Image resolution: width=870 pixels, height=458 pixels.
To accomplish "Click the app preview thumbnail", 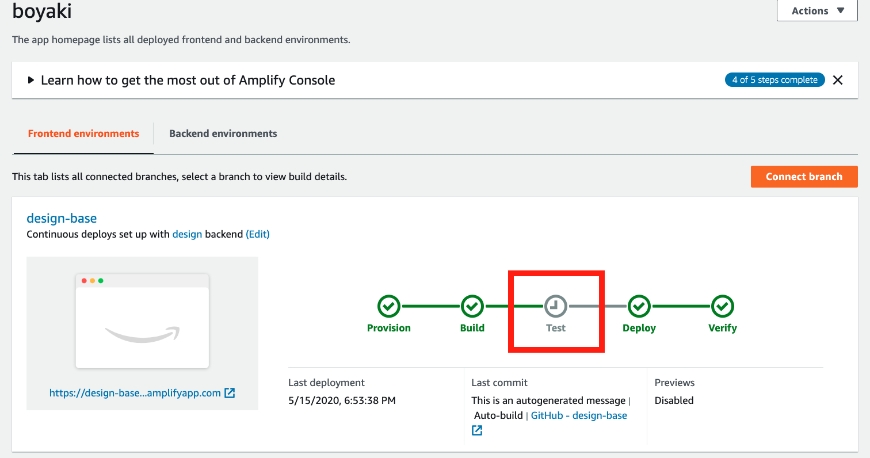I will (142, 321).
